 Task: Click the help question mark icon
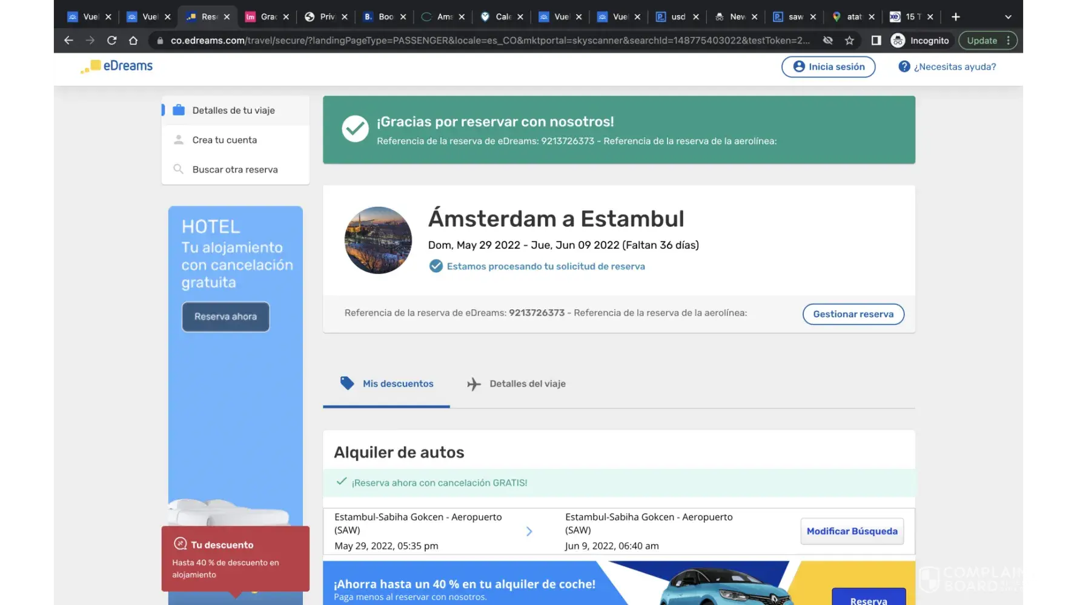point(904,67)
